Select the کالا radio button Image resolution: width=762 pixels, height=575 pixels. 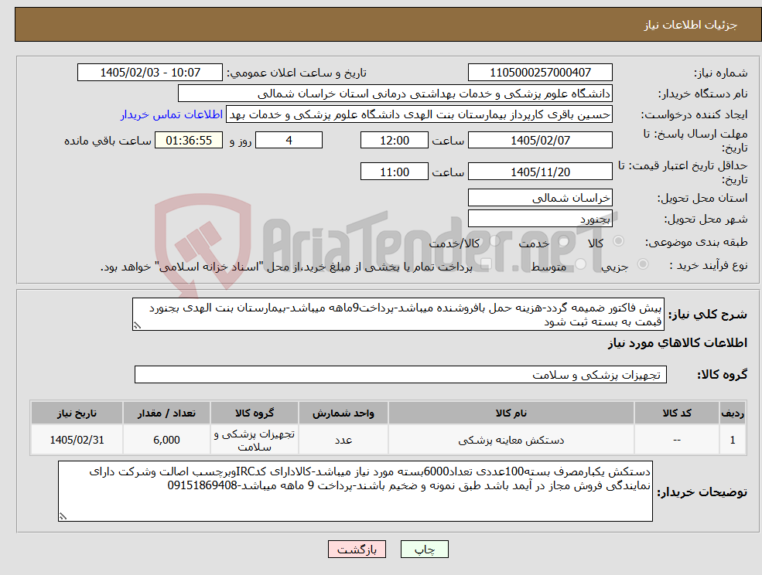[619, 241]
